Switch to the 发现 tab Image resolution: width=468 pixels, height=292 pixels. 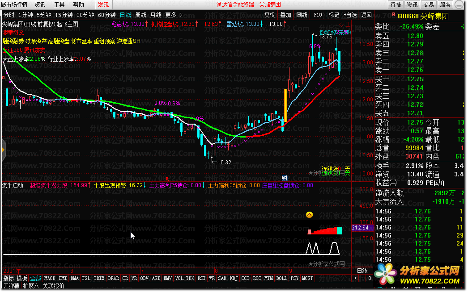click(x=103, y=4)
